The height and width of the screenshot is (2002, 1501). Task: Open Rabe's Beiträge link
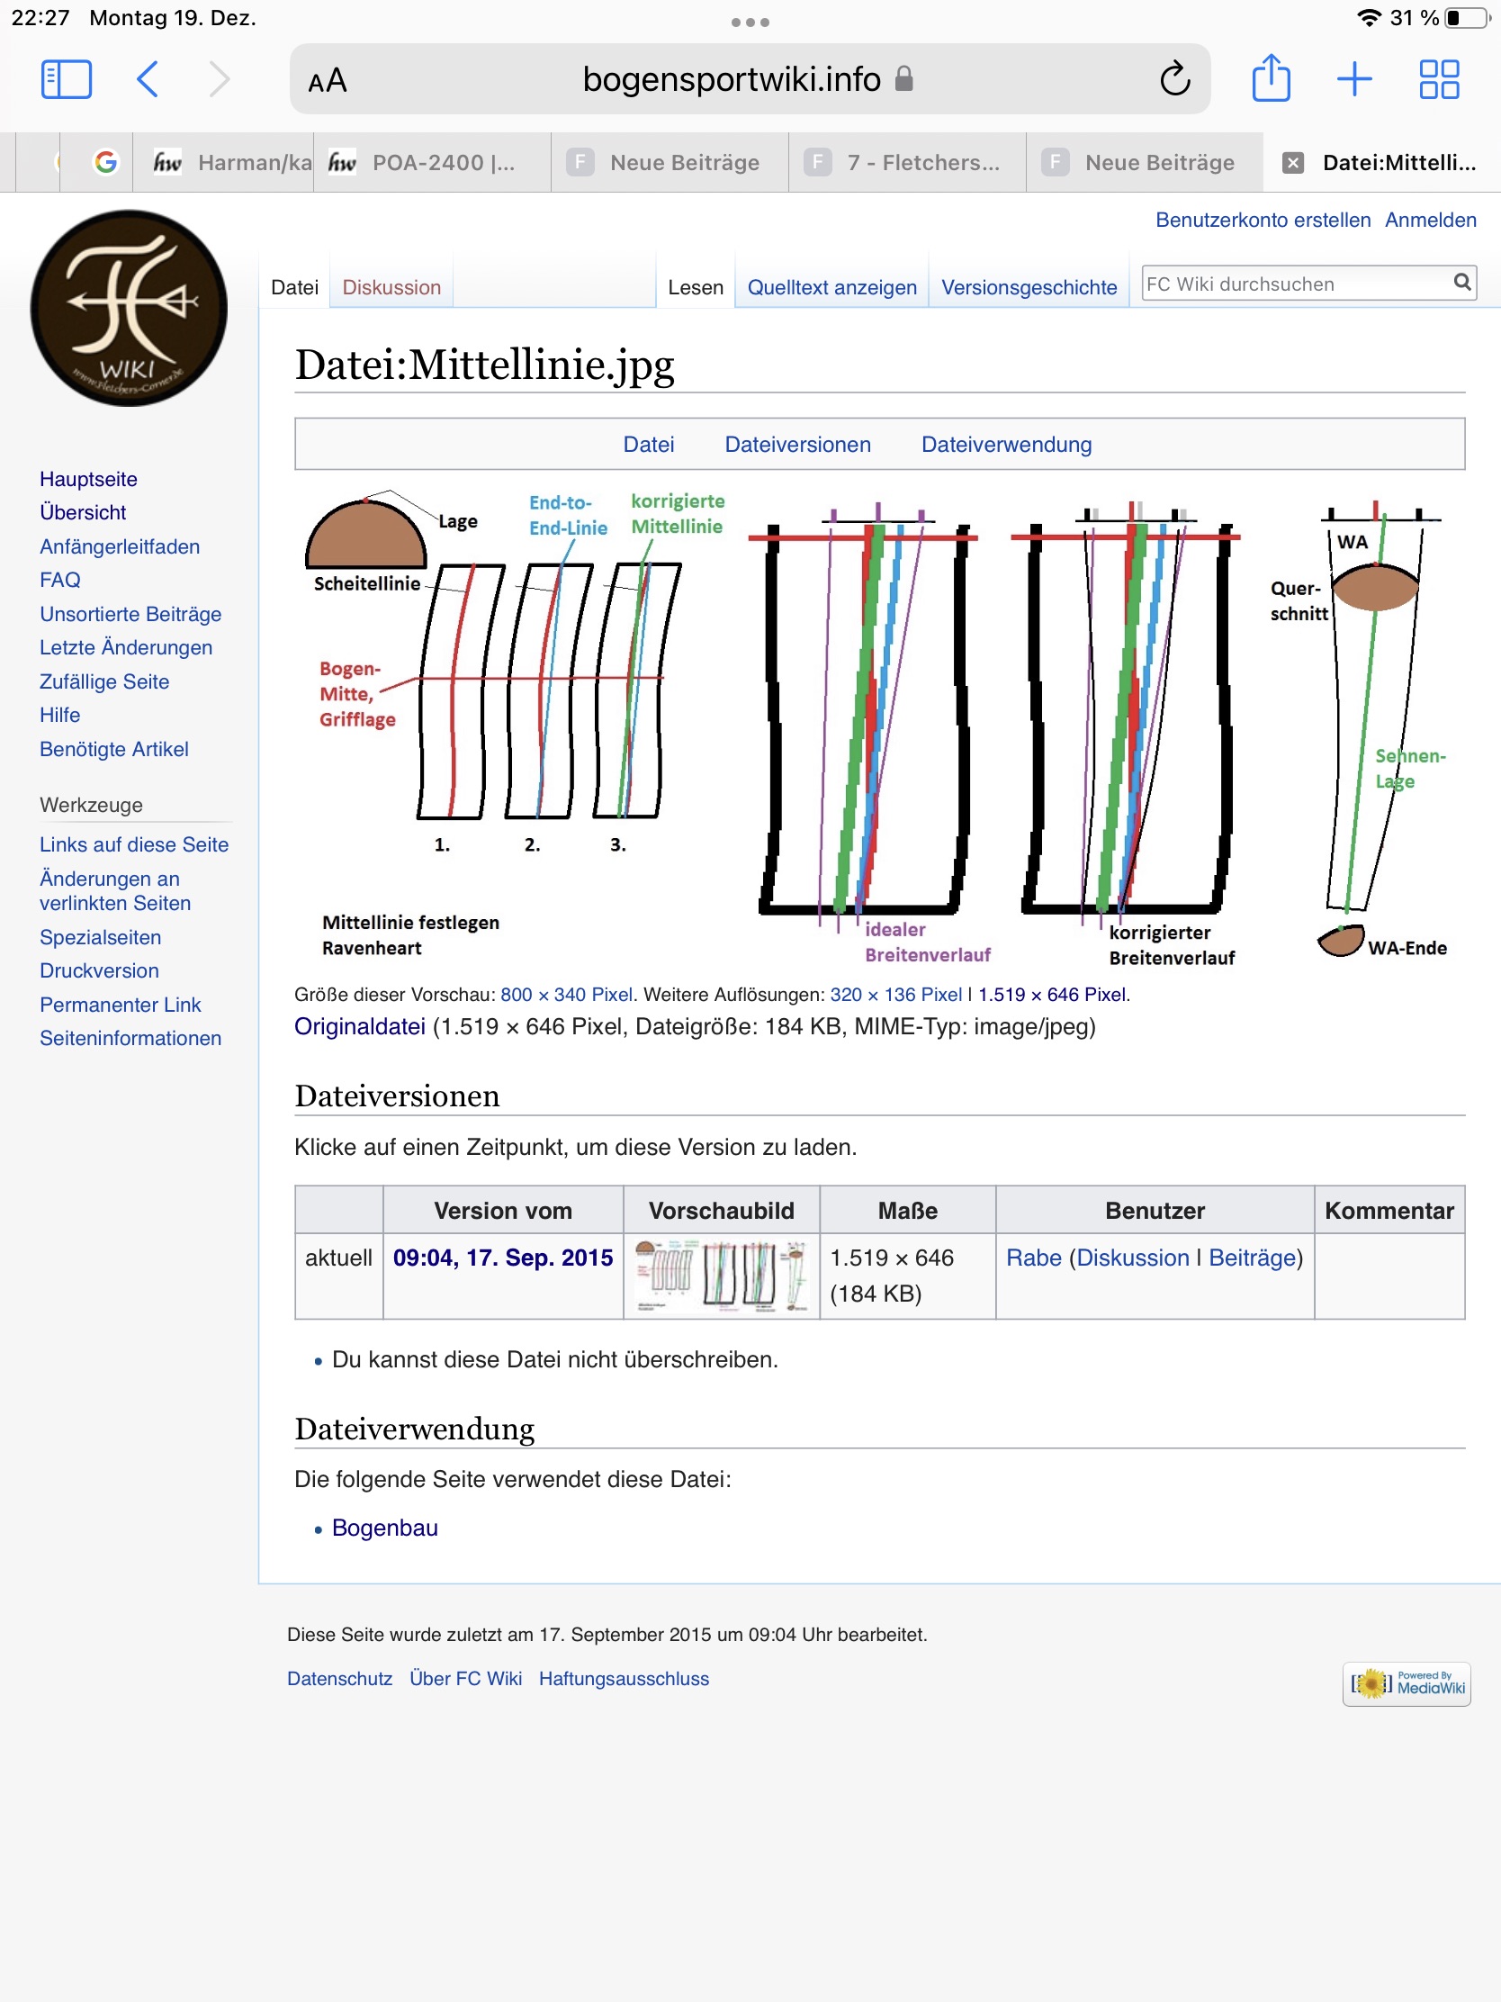pos(1253,1258)
